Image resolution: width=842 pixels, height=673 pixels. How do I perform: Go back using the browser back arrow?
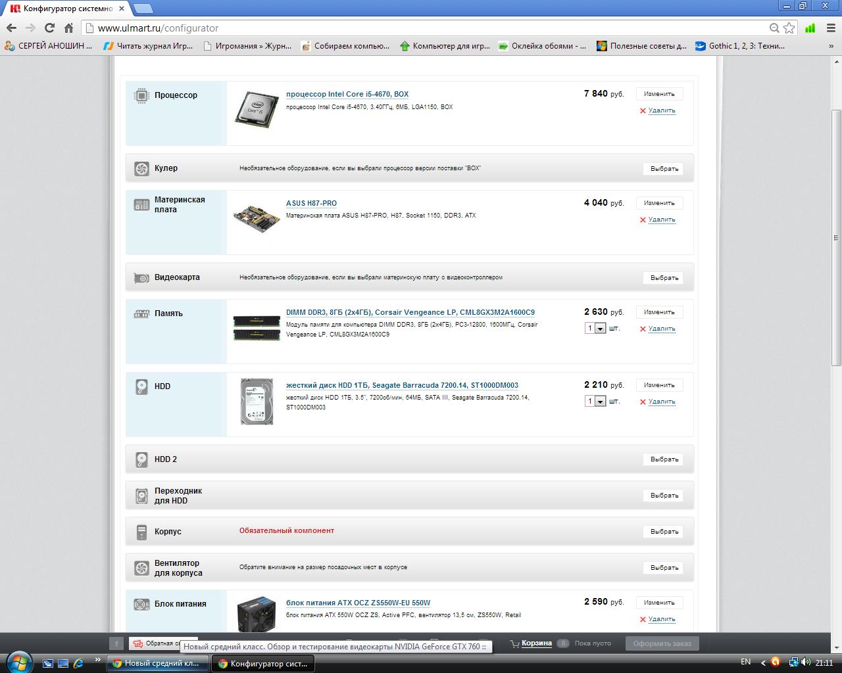pyautogui.click(x=11, y=28)
